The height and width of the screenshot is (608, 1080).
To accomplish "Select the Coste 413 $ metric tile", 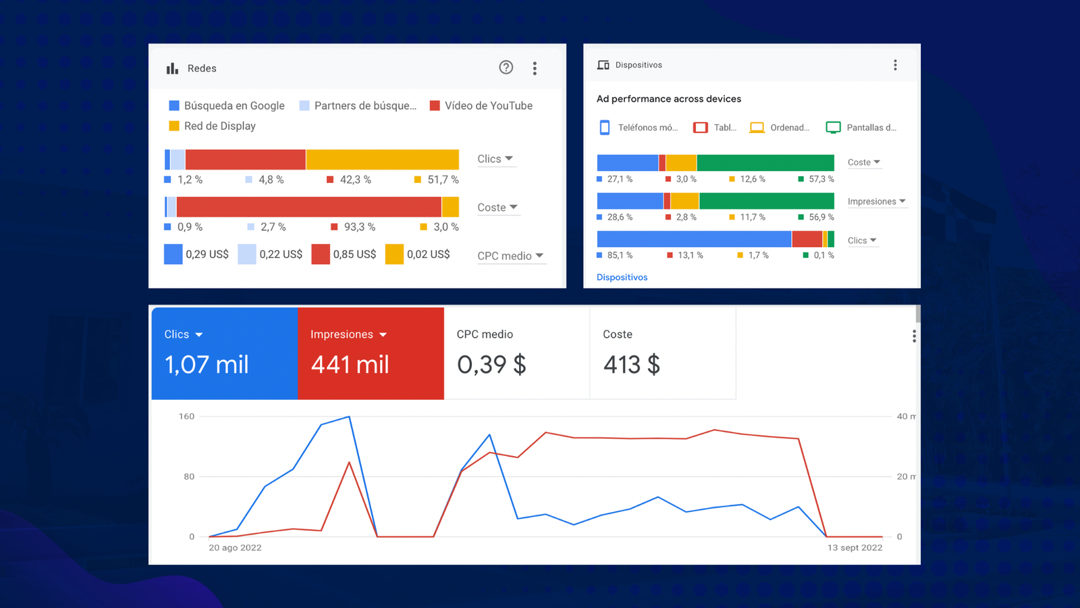I will tap(663, 353).
